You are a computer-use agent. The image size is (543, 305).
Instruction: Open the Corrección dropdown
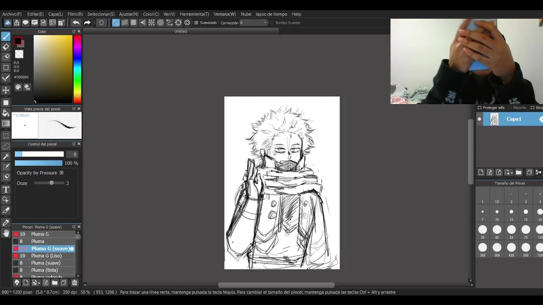click(254, 23)
